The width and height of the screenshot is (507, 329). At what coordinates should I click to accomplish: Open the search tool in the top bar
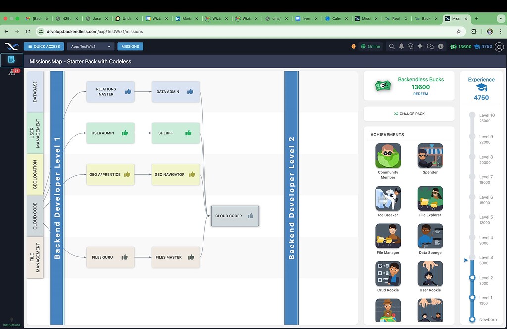[392, 47]
